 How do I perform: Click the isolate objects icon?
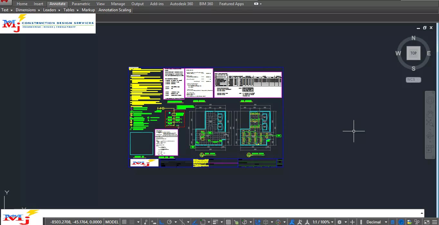(x=417, y=222)
